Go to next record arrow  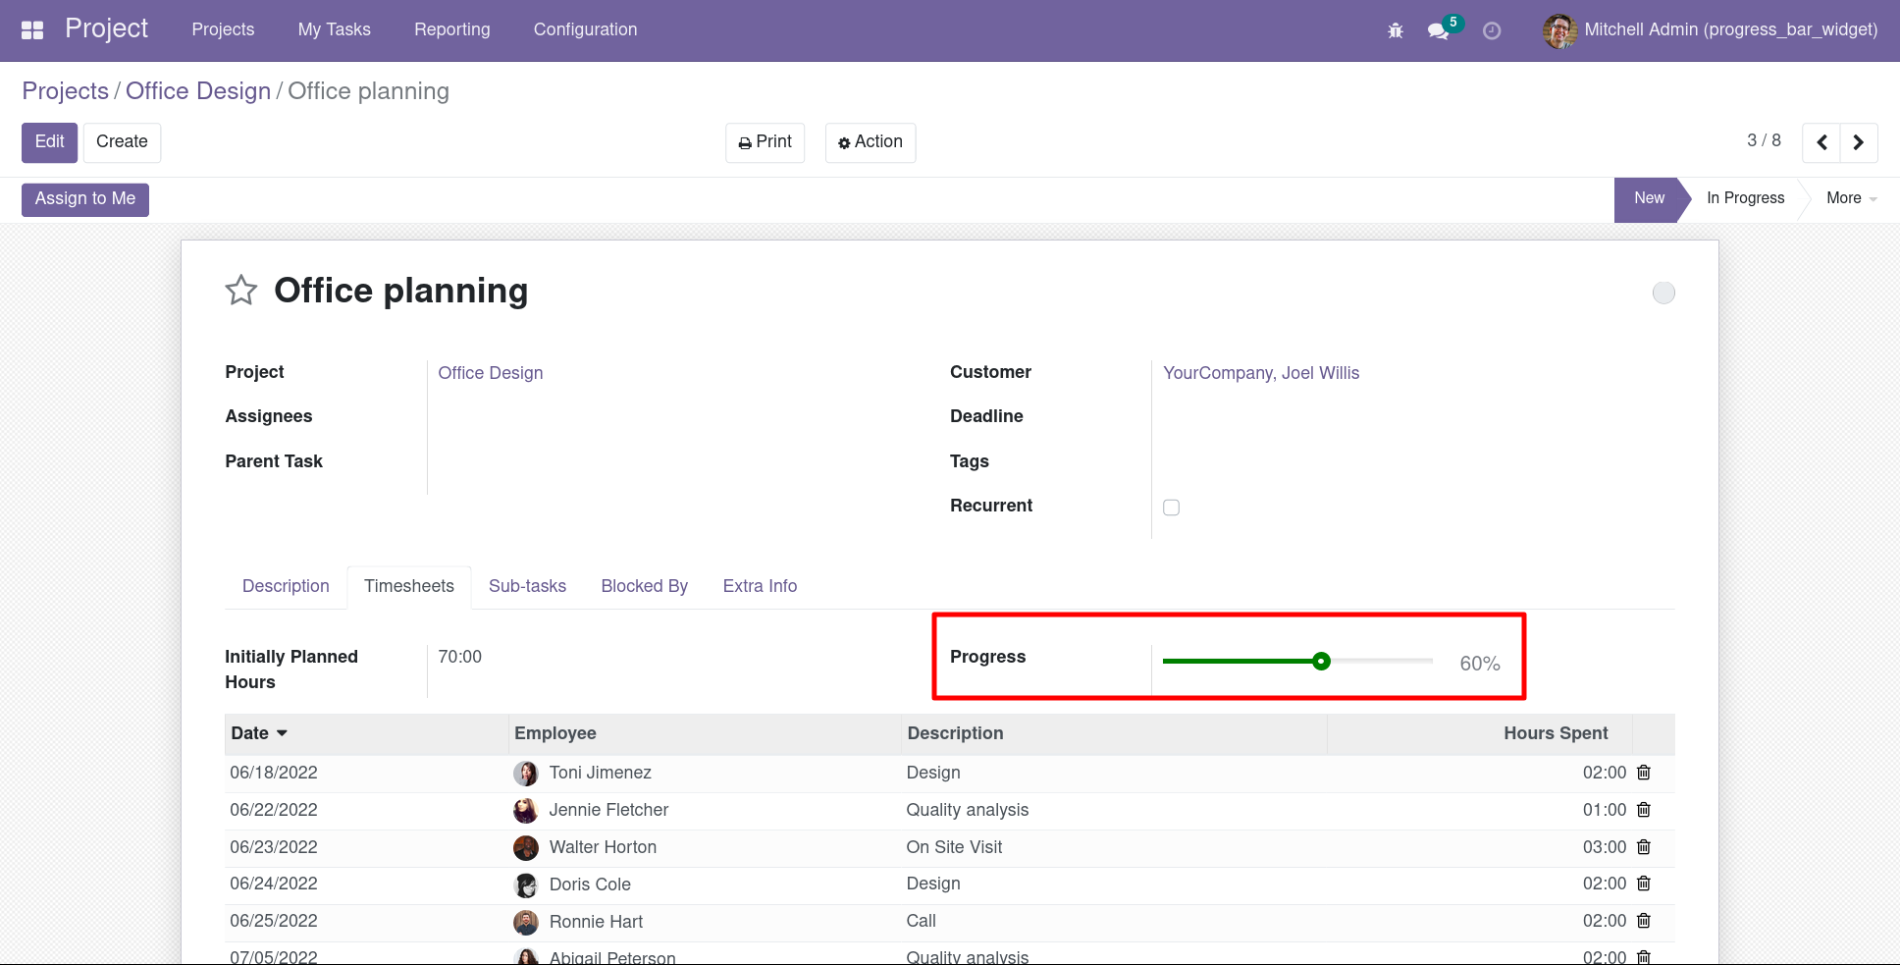pyautogui.click(x=1858, y=142)
